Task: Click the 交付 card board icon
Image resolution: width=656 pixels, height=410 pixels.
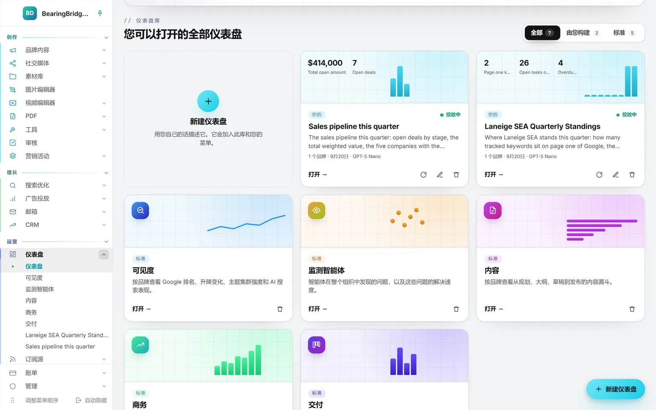Action: pos(316,345)
